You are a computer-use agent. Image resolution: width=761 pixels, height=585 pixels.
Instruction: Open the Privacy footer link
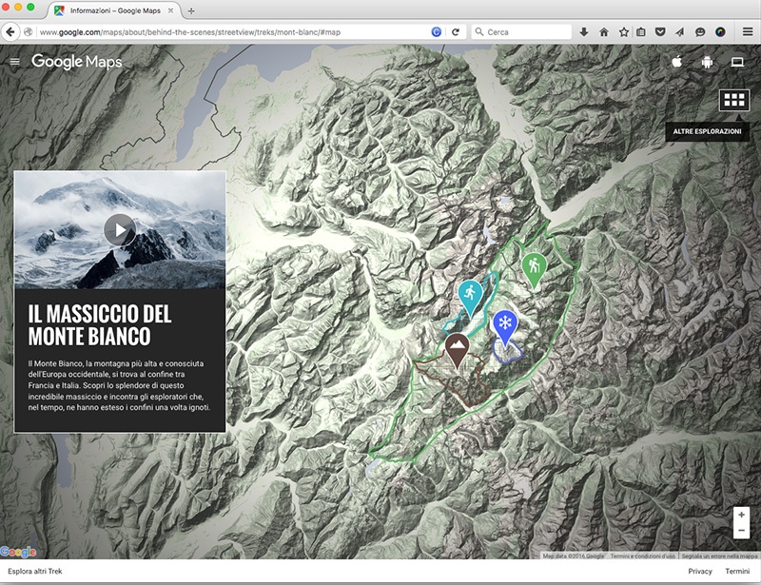click(x=700, y=571)
